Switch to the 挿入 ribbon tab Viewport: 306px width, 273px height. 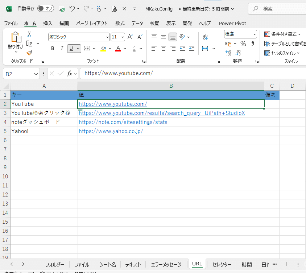click(47, 24)
